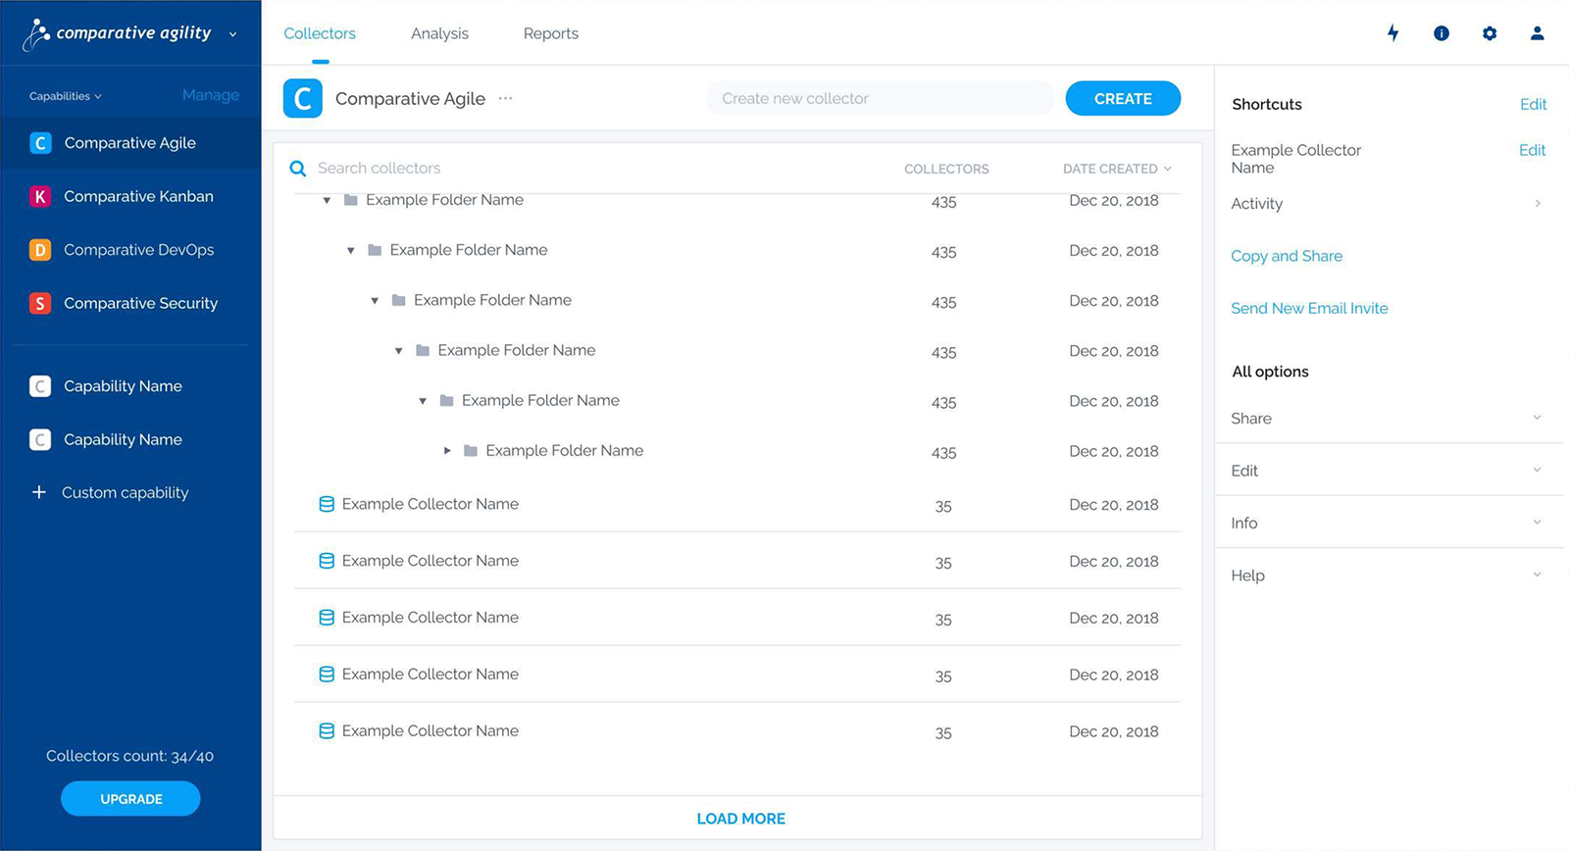Image resolution: width=1569 pixels, height=851 pixels.
Task: Click Send New Email Invite link
Action: (1309, 308)
